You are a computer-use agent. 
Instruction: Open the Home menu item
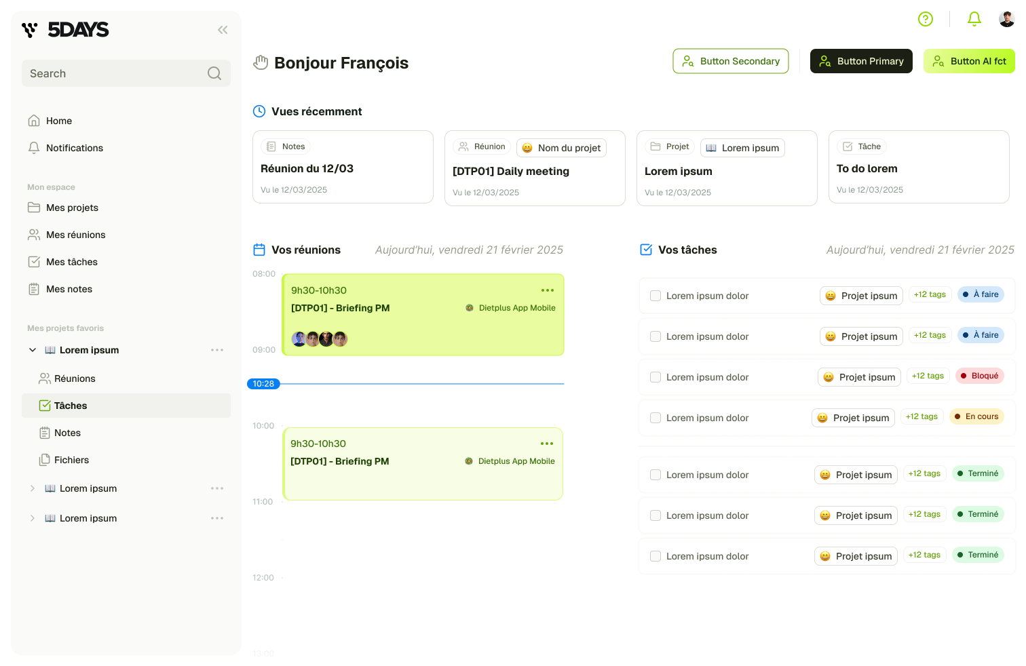126,121
